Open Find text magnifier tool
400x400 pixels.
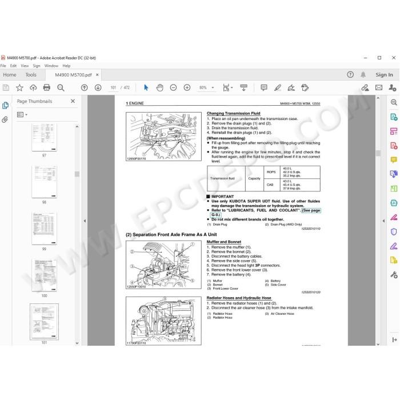[x=61, y=88]
